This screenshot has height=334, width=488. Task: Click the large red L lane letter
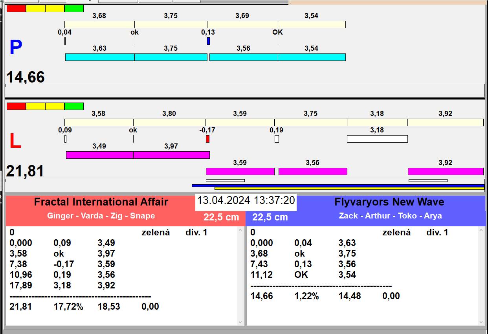15,141
